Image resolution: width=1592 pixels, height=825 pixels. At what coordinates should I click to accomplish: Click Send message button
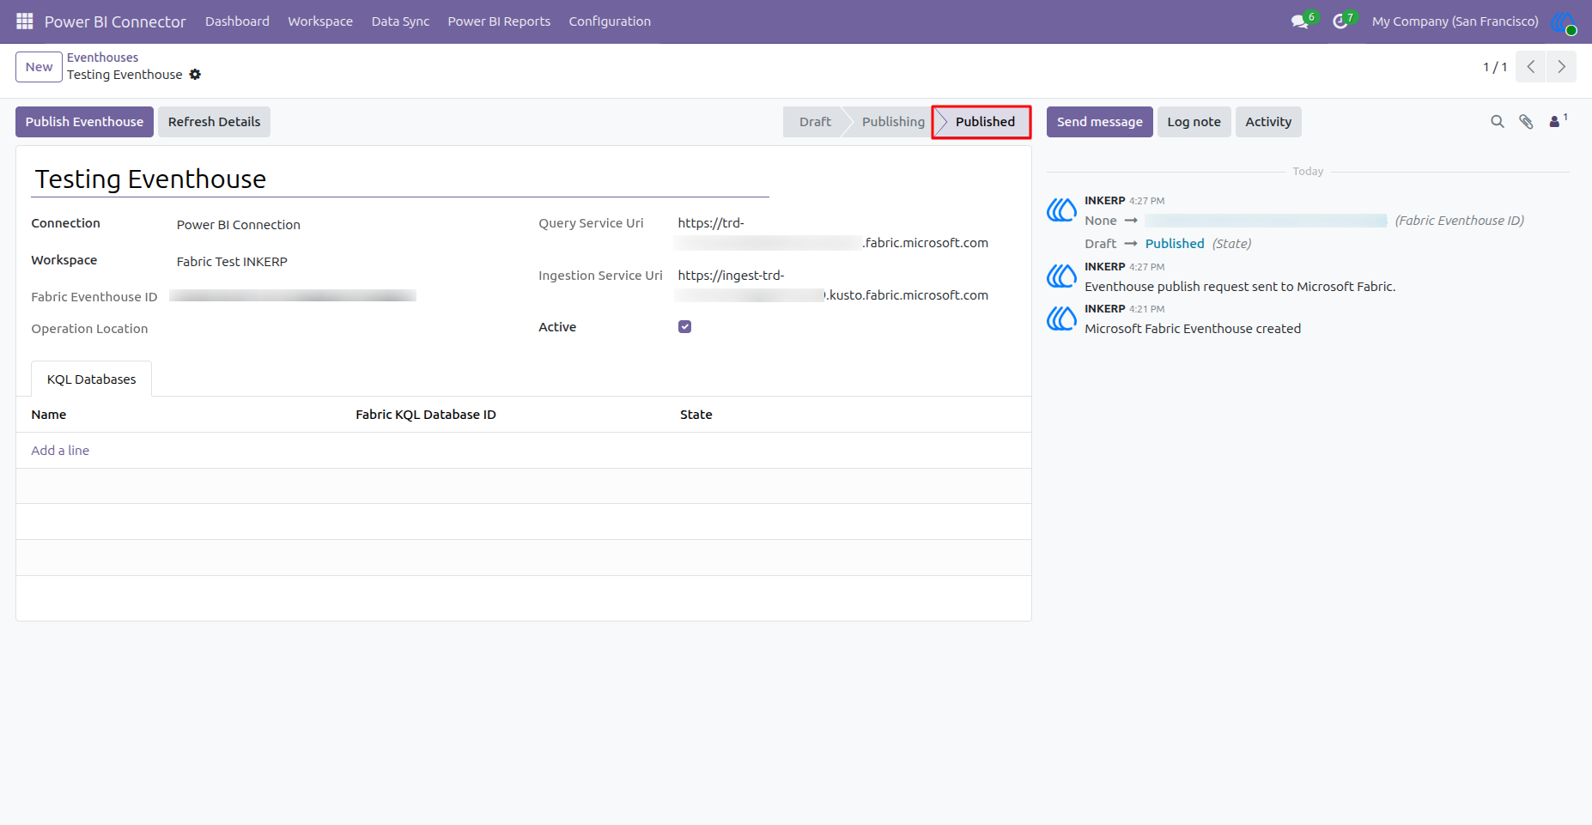click(1099, 122)
